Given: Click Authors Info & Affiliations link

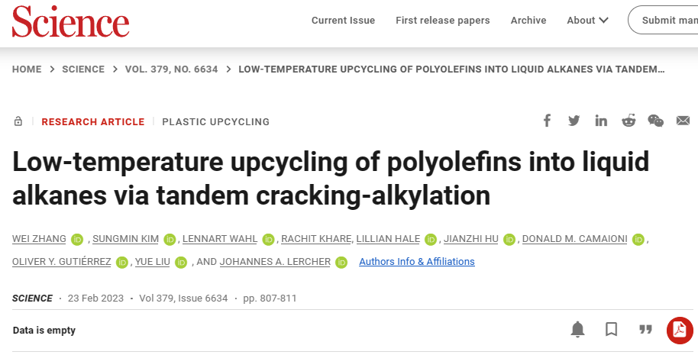Looking at the screenshot, I should pyautogui.click(x=417, y=262).
